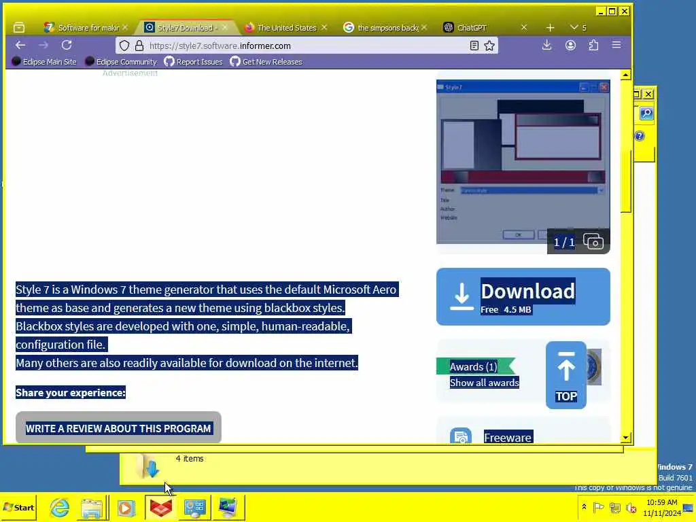Viewport: 696px width, 522px height.
Task: Click the Action Center flag icon
Action: (x=598, y=507)
